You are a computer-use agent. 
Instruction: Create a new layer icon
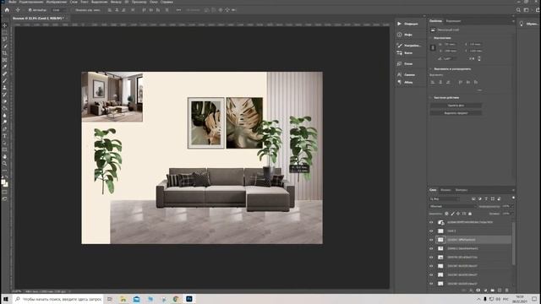500,290
